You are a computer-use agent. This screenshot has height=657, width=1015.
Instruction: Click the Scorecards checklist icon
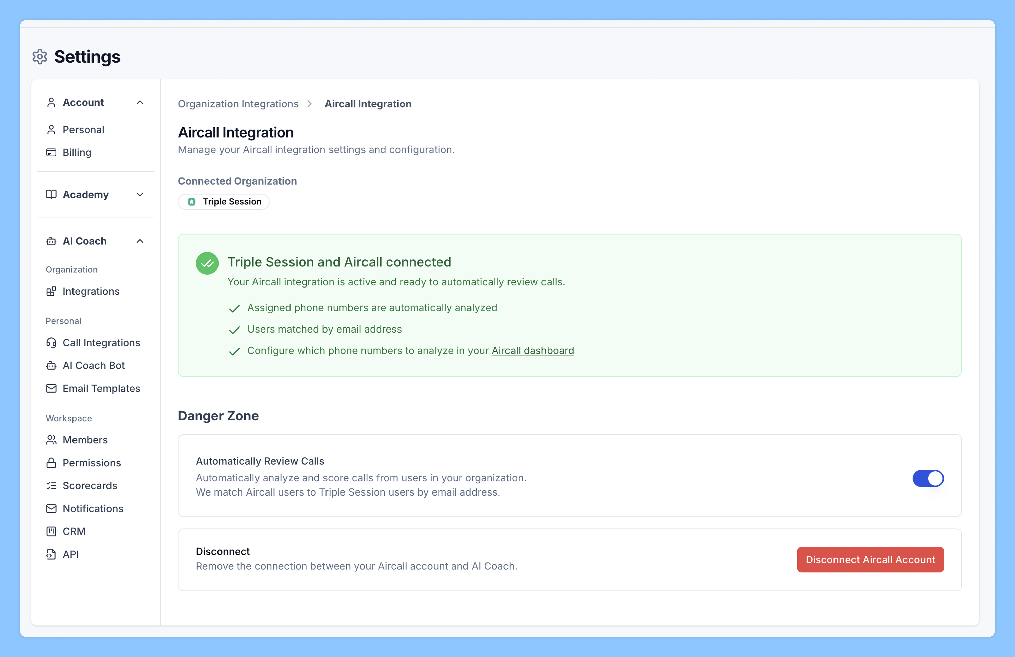pos(51,486)
